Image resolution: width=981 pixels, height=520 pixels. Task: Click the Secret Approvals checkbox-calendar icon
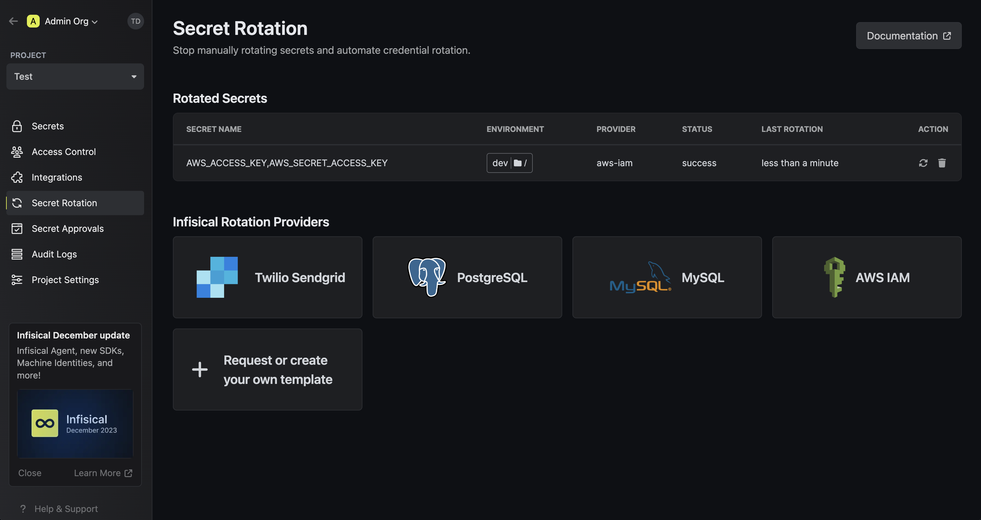point(17,229)
